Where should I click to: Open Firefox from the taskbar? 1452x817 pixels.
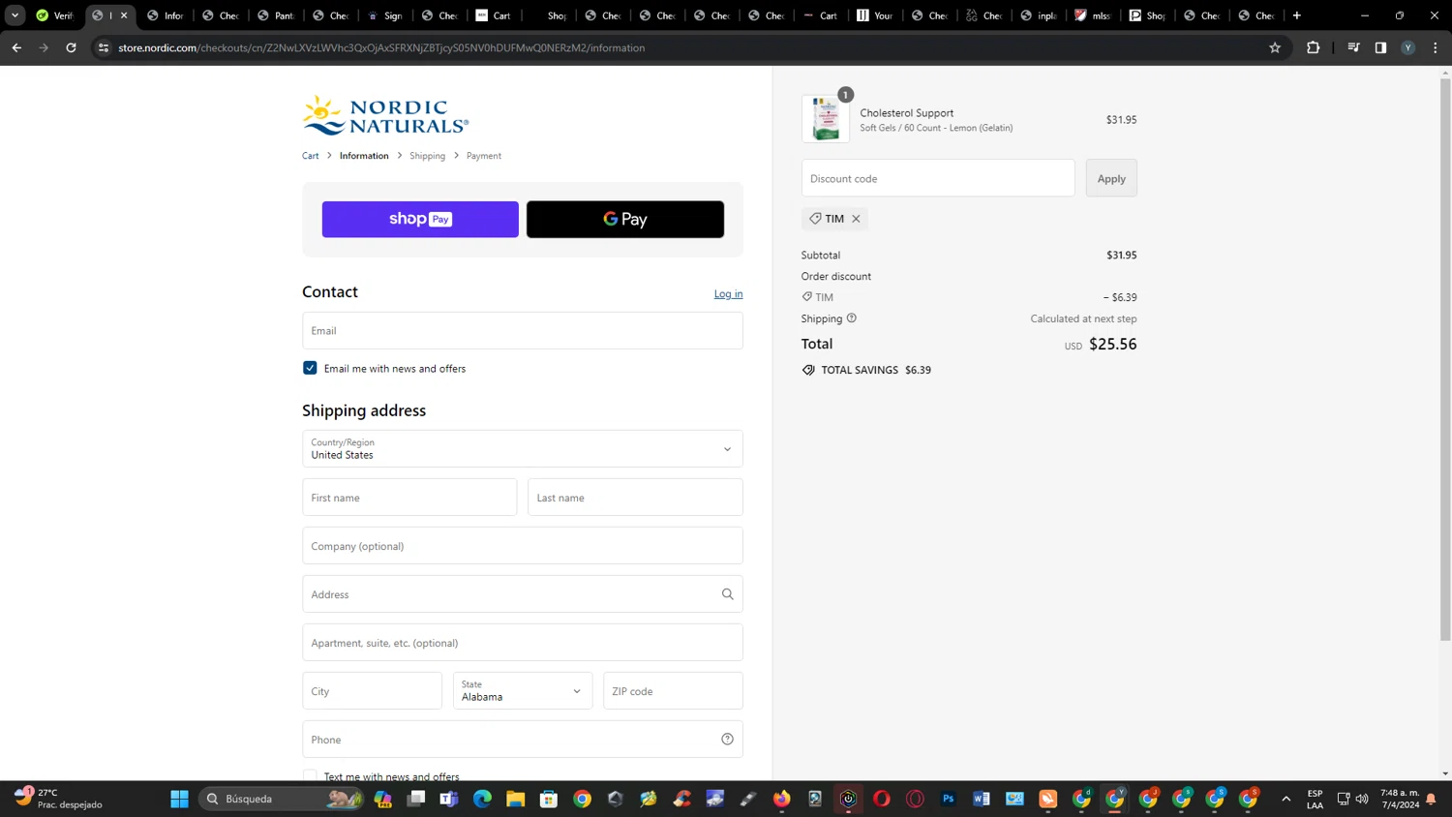pyautogui.click(x=781, y=799)
